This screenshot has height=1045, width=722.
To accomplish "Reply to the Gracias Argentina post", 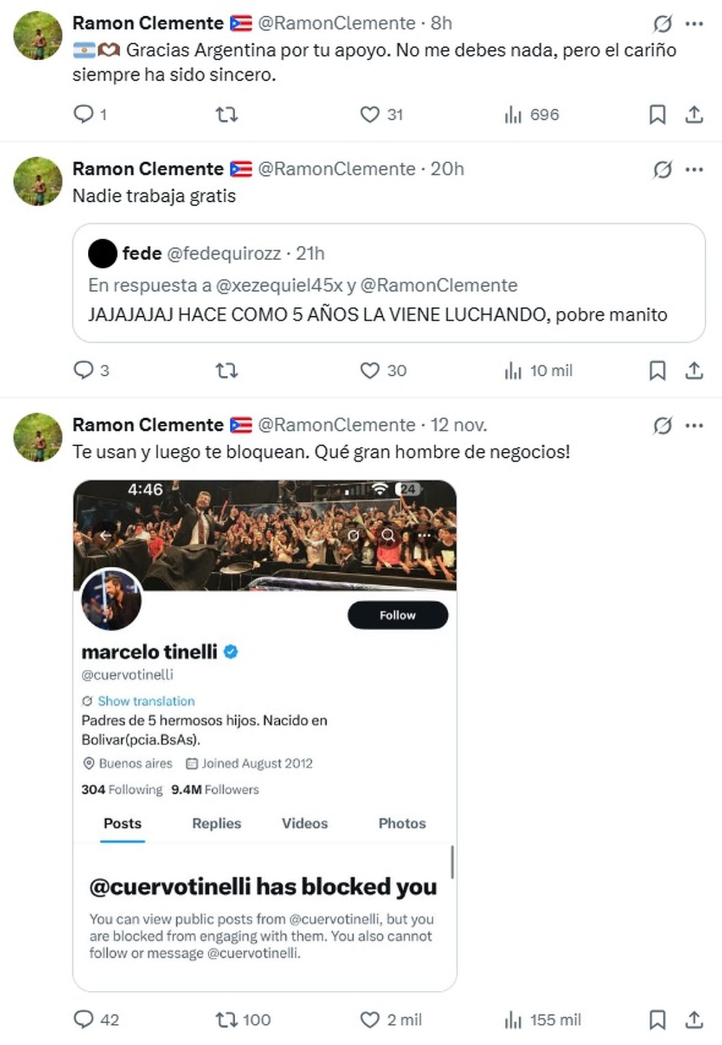I will [83, 114].
